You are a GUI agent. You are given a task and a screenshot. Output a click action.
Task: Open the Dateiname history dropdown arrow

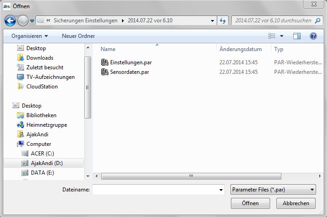tap(221, 190)
